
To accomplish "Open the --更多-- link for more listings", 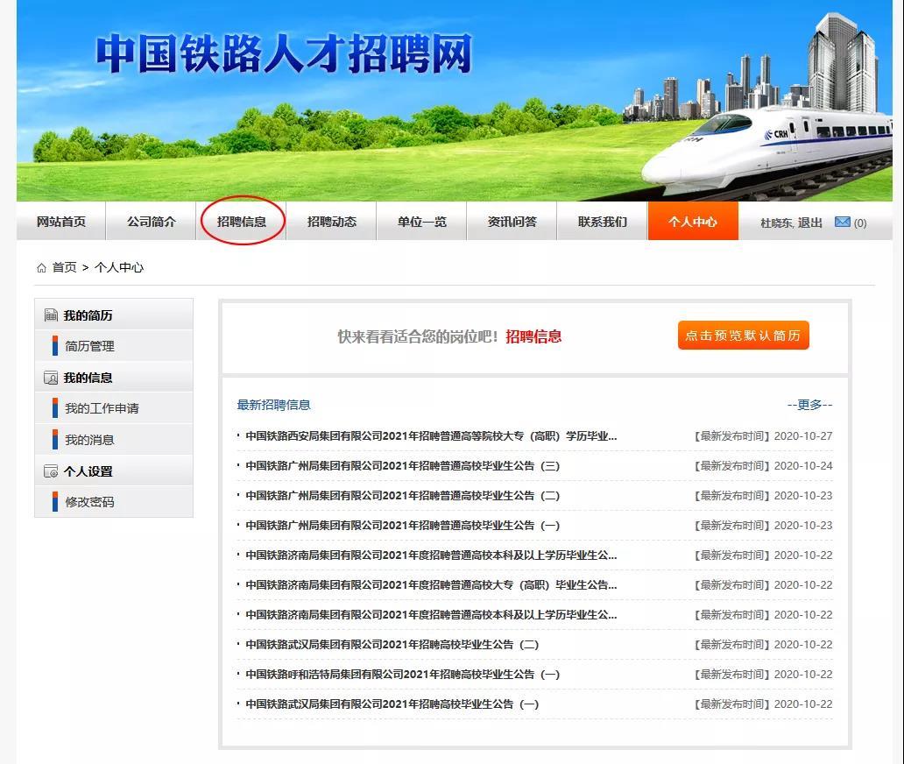I will (809, 405).
